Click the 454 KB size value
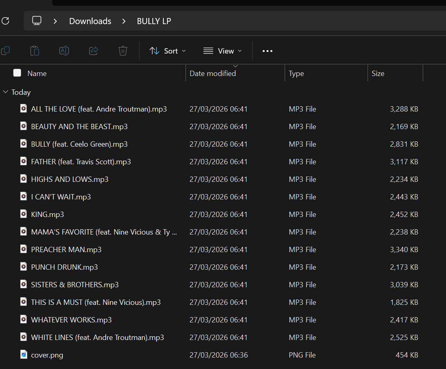This screenshot has width=446, height=369. pyautogui.click(x=407, y=355)
